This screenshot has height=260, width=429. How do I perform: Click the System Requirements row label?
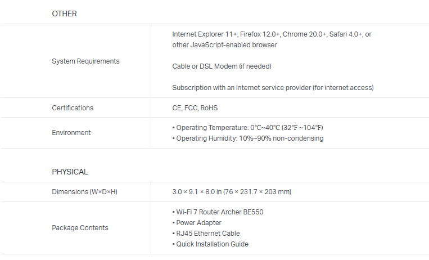(85, 61)
